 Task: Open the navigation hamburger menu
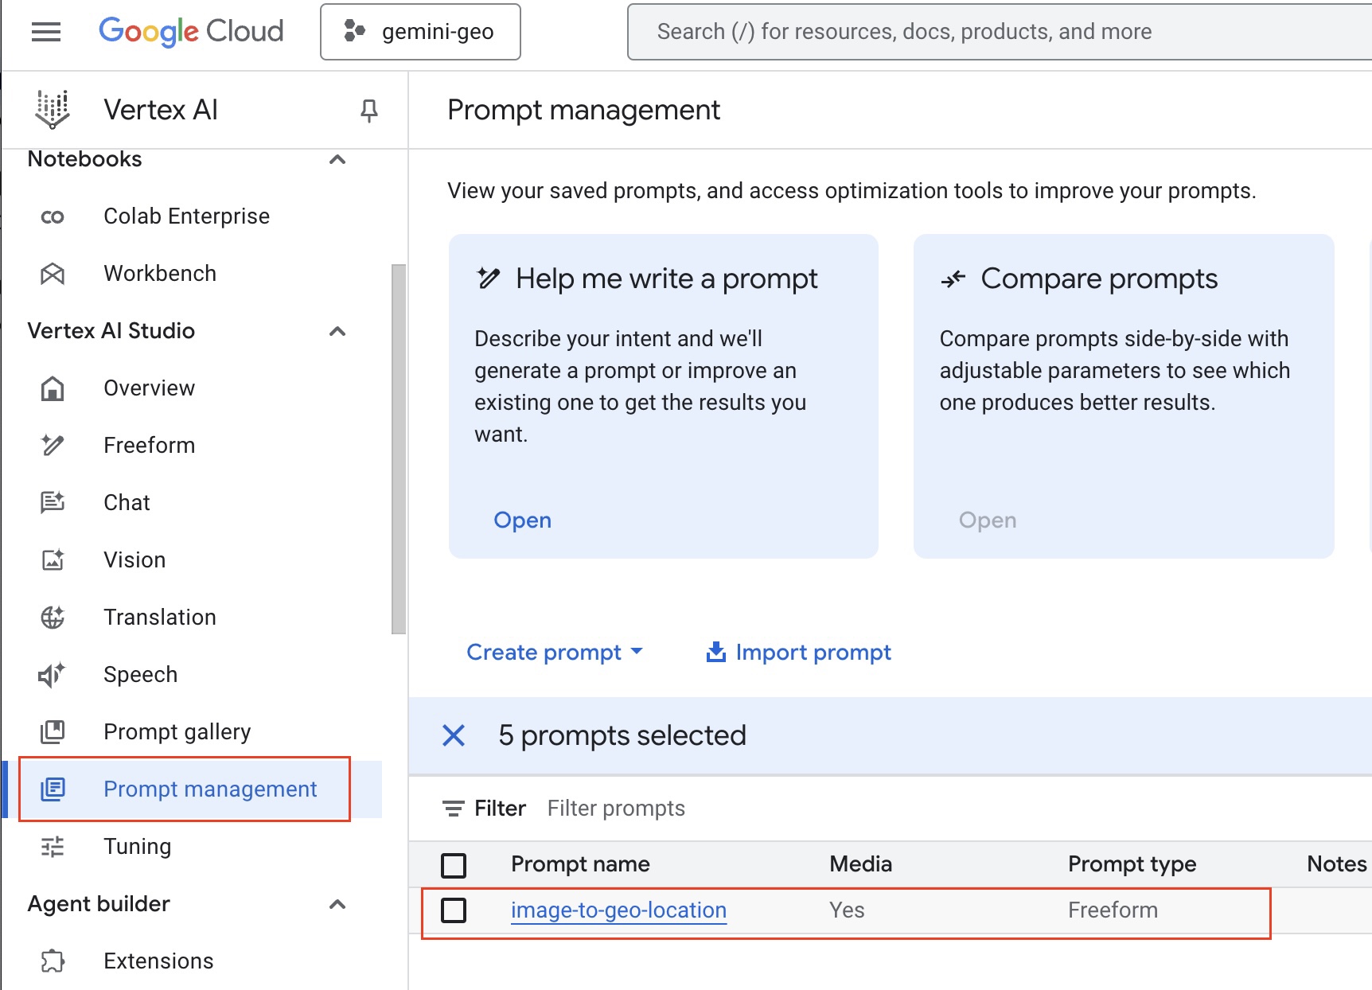(x=45, y=32)
